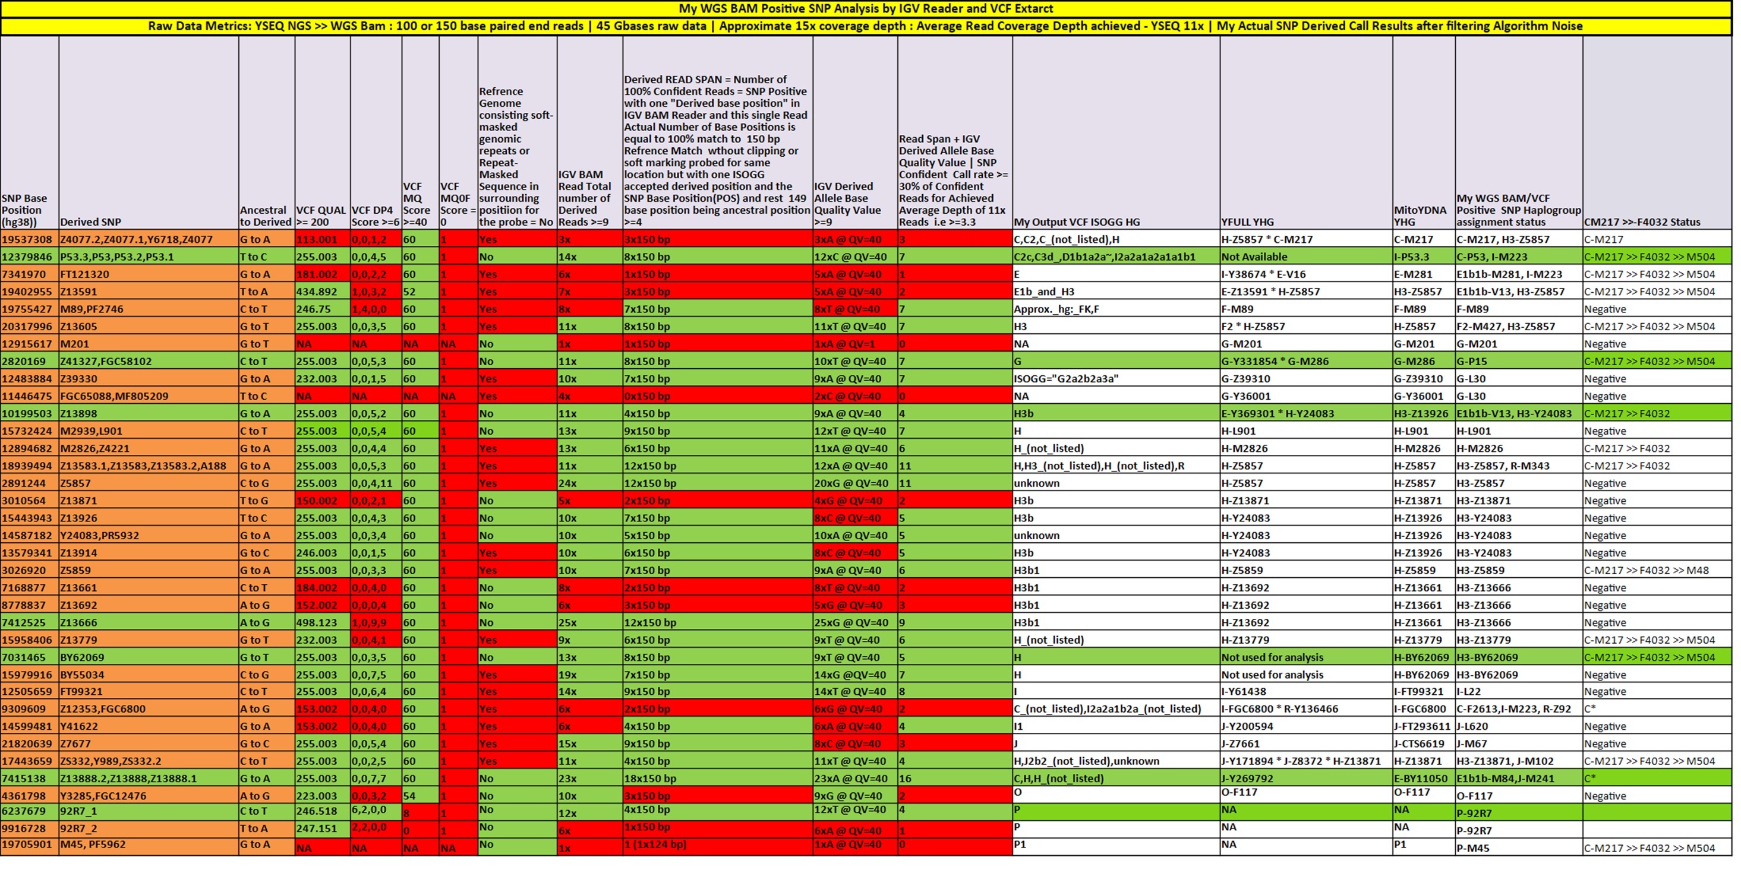Select the 'Y24083,PR5932' SNP cell
This screenshot has width=1741, height=870.
pos(149,536)
